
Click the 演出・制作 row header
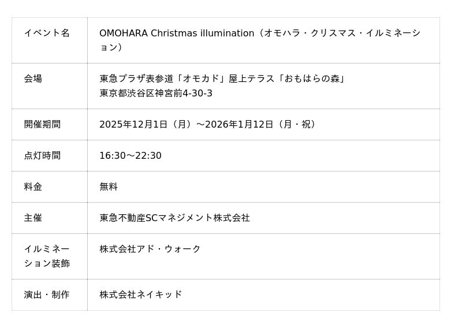pos(47,295)
